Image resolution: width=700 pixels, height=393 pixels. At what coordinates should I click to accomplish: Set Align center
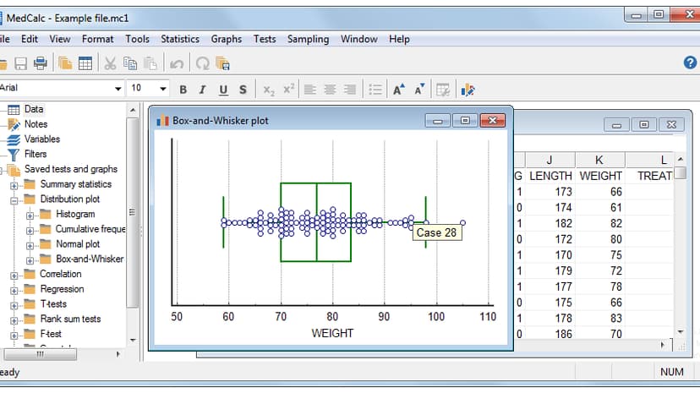pyautogui.click(x=330, y=90)
